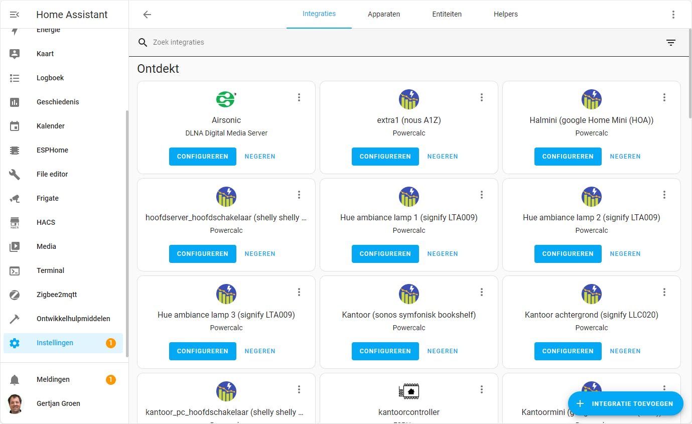
Task: Open Hue ambiance lamp 3 options menu
Action: pos(299,292)
